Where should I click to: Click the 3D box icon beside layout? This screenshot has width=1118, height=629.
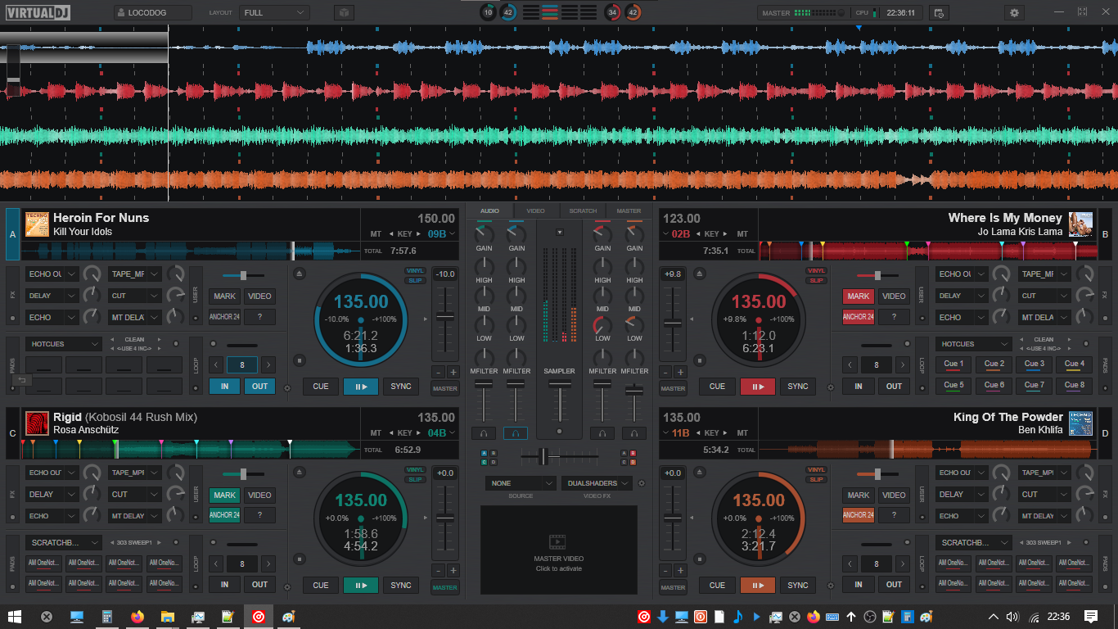(x=345, y=13)
